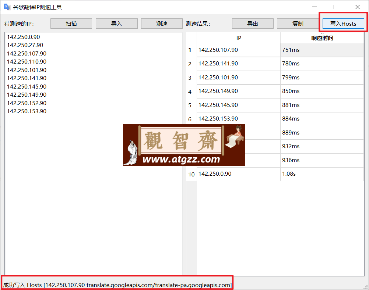Click the 导出 export button
Viewport: 369px width, 290px height.
point(253,24)
